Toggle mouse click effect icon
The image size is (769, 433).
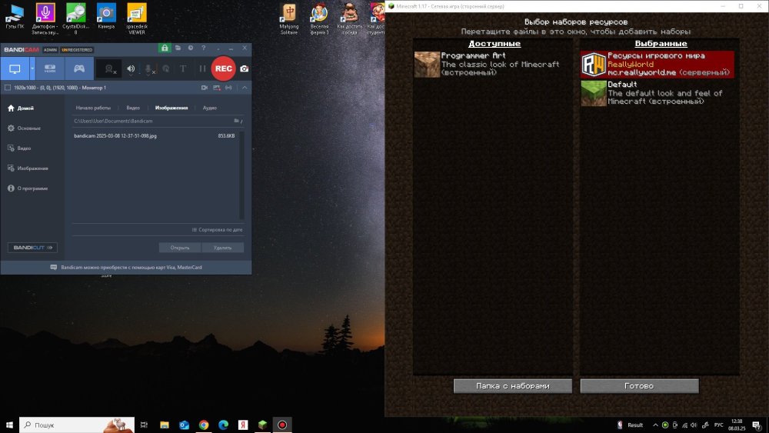click(x=166, y=68)
